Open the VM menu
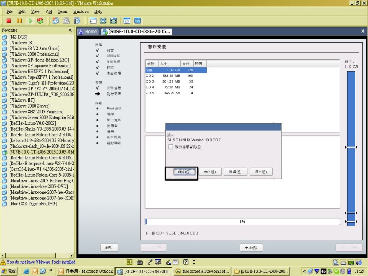 (x=49, y=11)
